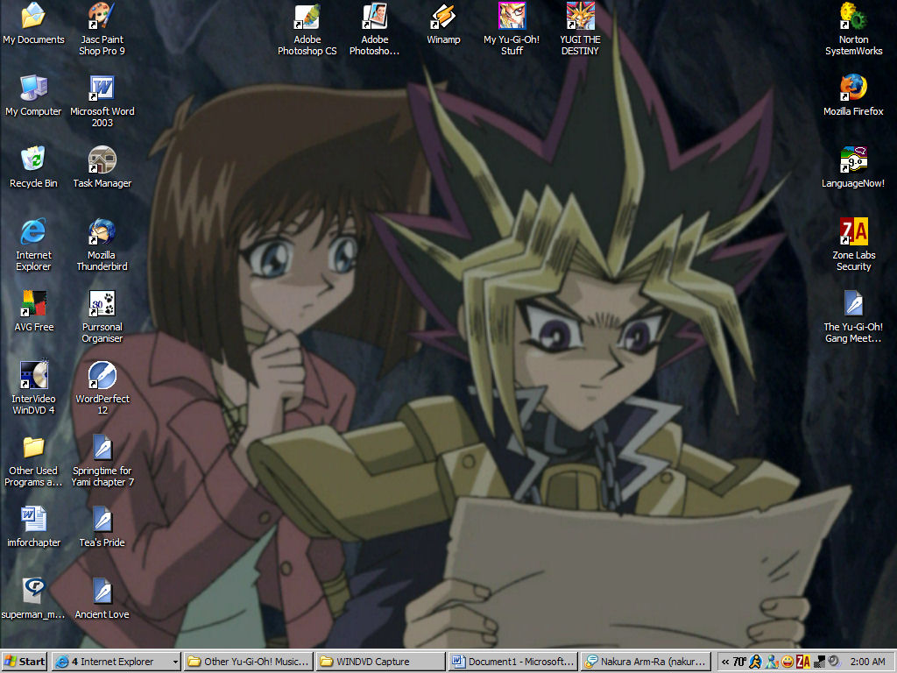Click the Task Manager shortcut

[102, 169]
